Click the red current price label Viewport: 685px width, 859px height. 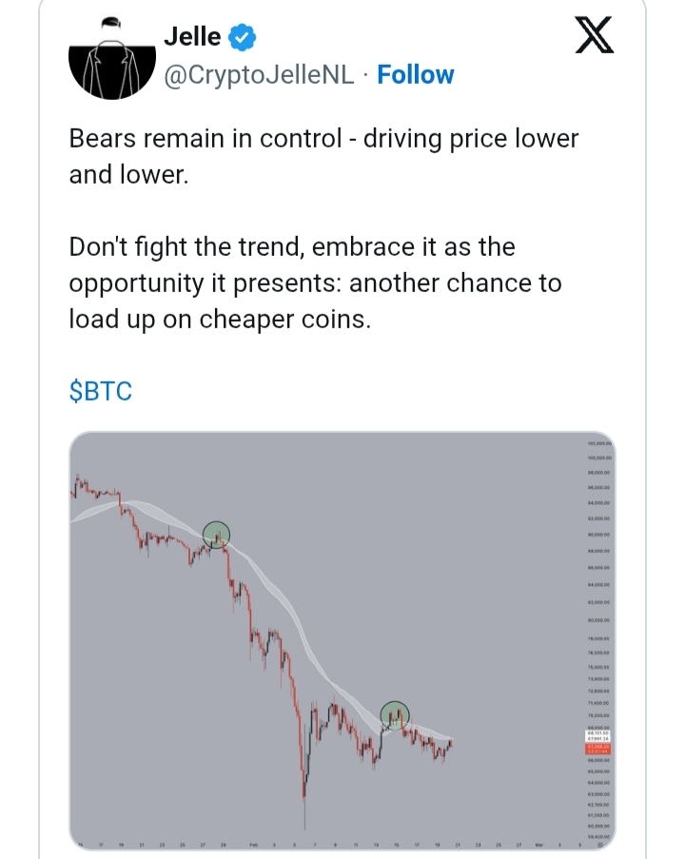coord(598,750)
